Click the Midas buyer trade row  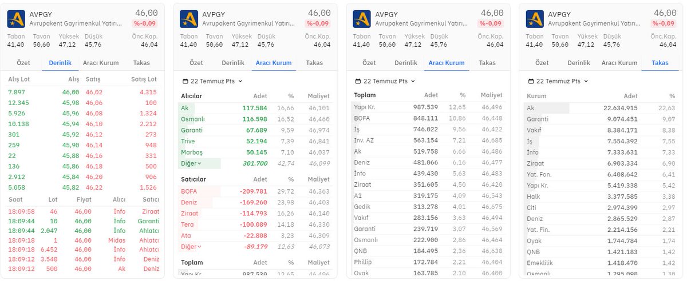(x=83, y=240)
